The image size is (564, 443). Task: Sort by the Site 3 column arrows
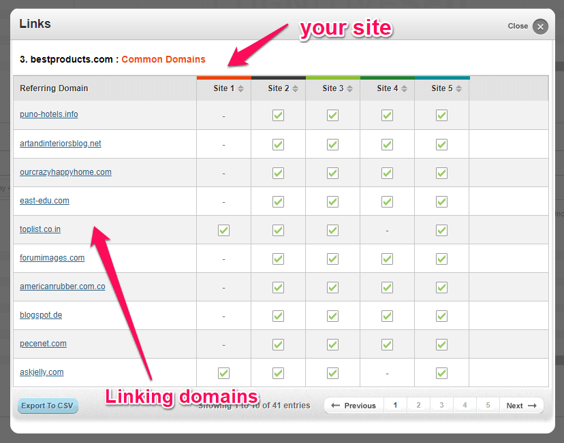[349, 88]
